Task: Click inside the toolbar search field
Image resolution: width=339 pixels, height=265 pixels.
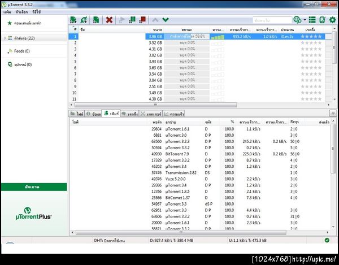Action: tap(272, 20)
